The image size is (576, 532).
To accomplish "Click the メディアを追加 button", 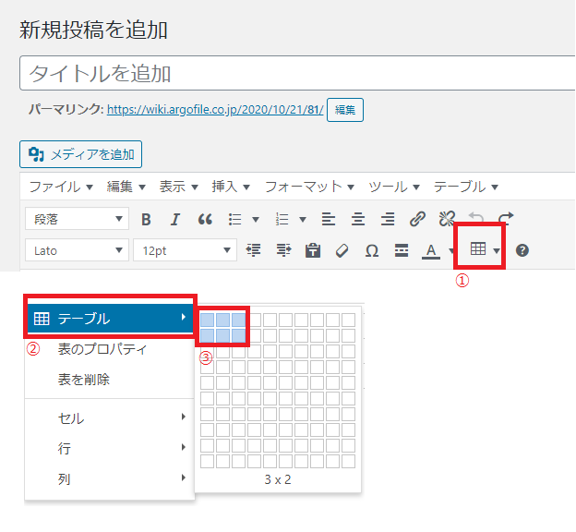I will pos(81,154).
